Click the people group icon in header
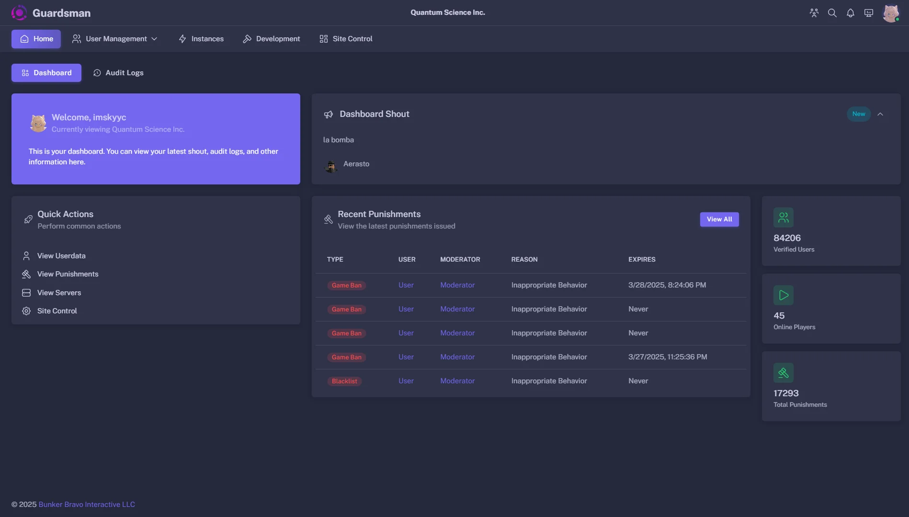909x517 pixels. tap(814, 13)
